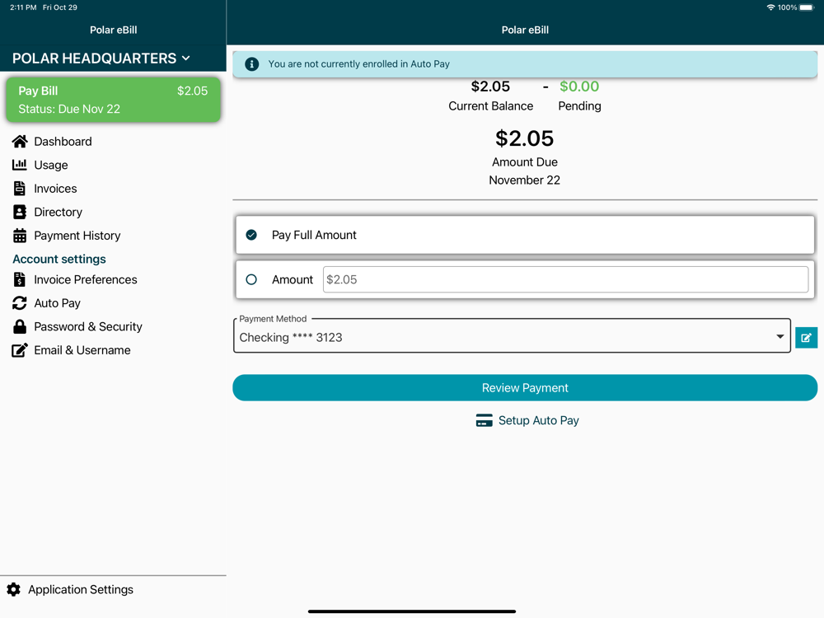
Task: Click the edit payment method icon
Action: pos(806,337)
